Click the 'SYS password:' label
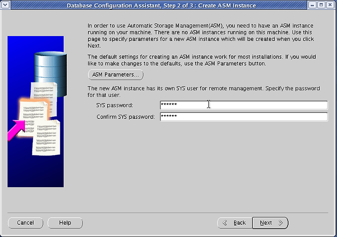The width and height of the screenshot is (337, 237). (x=115, y=105)
